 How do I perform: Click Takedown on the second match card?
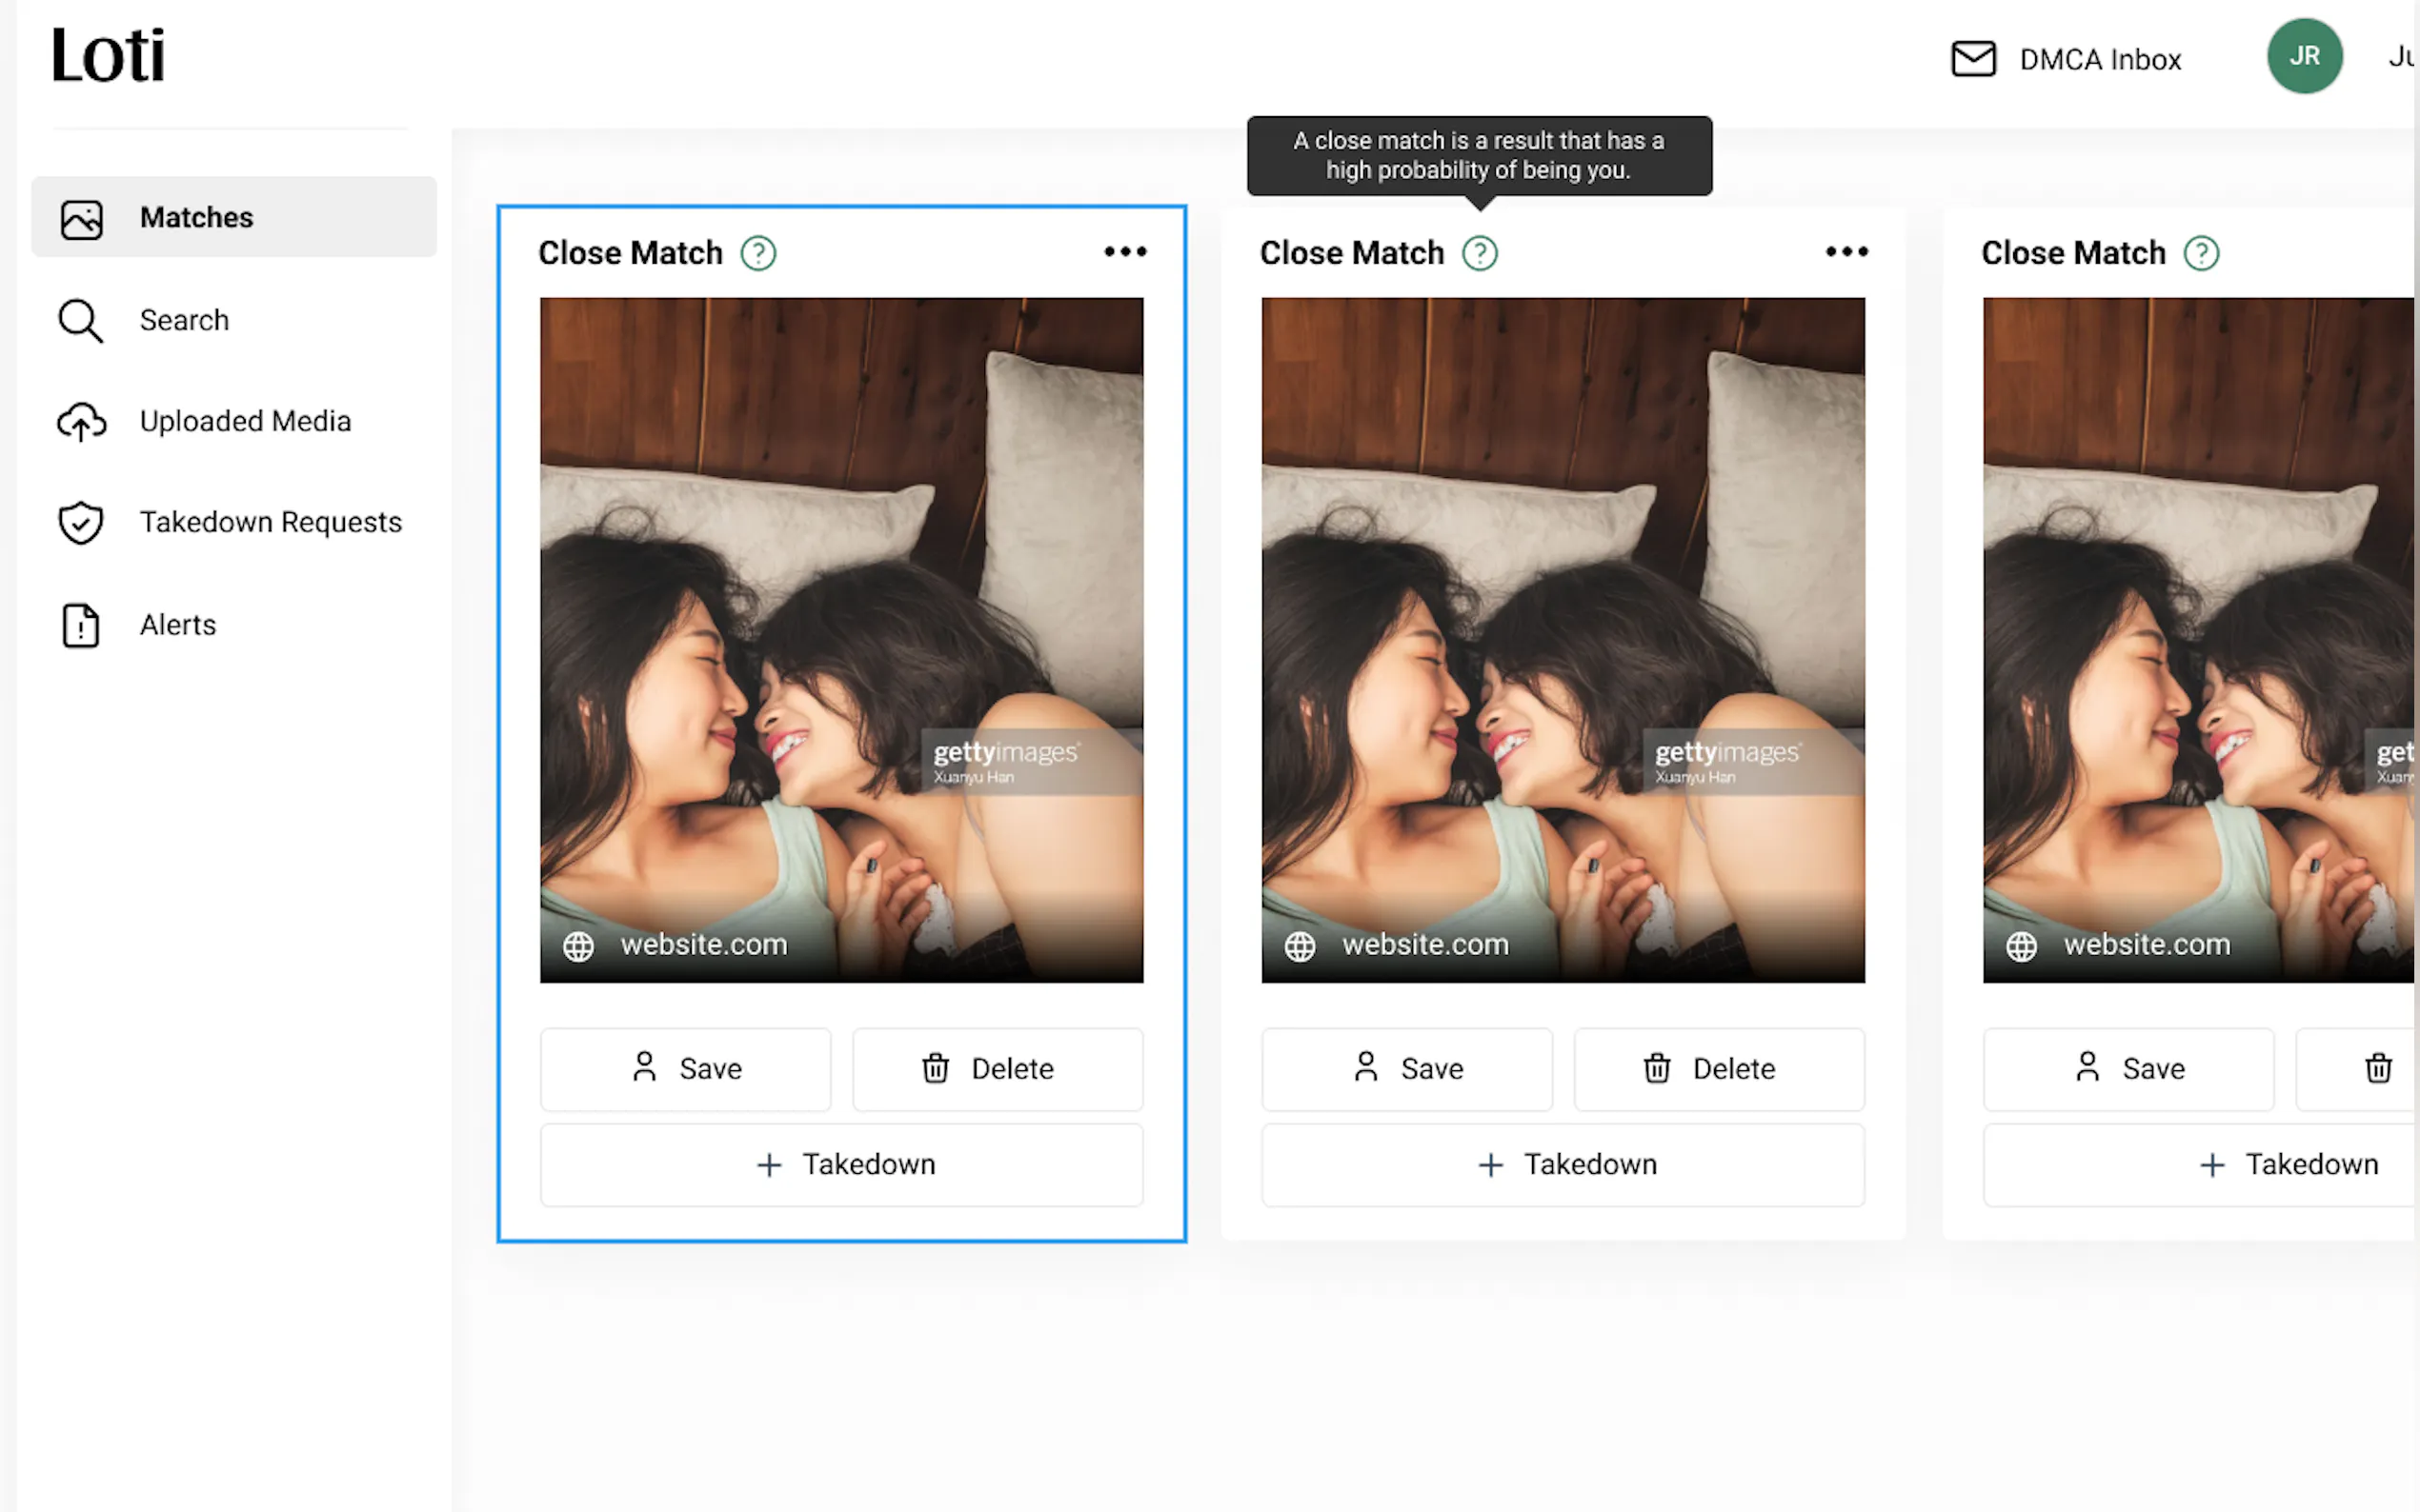pyautogui.click(x=1562, y=1164)
